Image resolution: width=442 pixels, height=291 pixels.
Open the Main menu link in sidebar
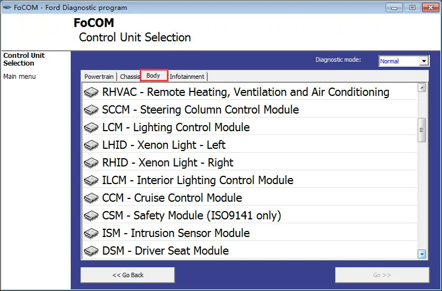[19, 77]
